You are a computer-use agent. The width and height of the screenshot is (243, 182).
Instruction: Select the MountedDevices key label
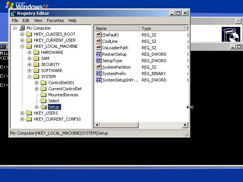(63, 95)
